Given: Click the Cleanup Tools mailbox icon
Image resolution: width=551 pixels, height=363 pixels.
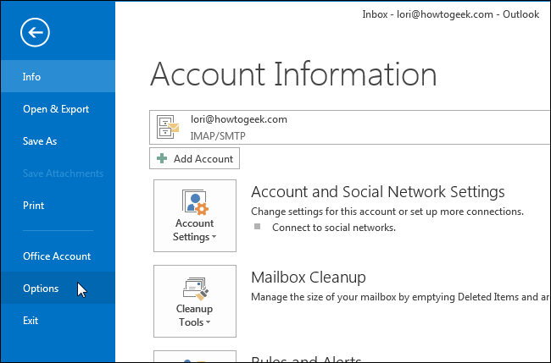Looking at the screenshot, I should coord(194,289).
